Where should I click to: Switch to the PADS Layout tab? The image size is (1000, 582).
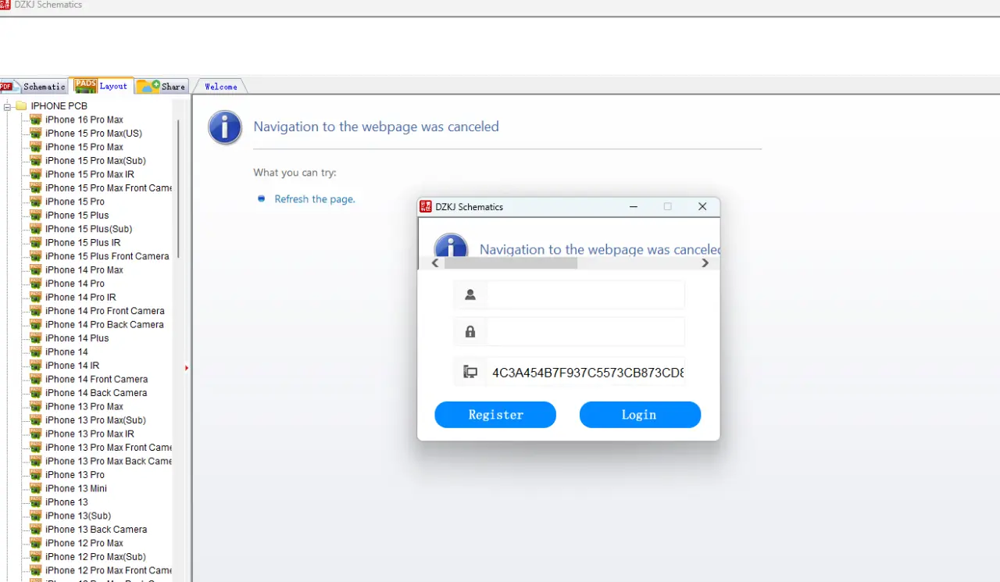[x=102, y=86]
